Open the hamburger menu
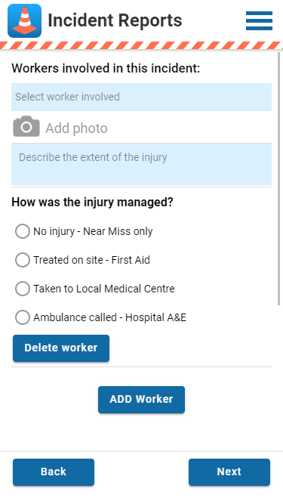The height and width of the screenshot is (504, 283). coord(259,21)
